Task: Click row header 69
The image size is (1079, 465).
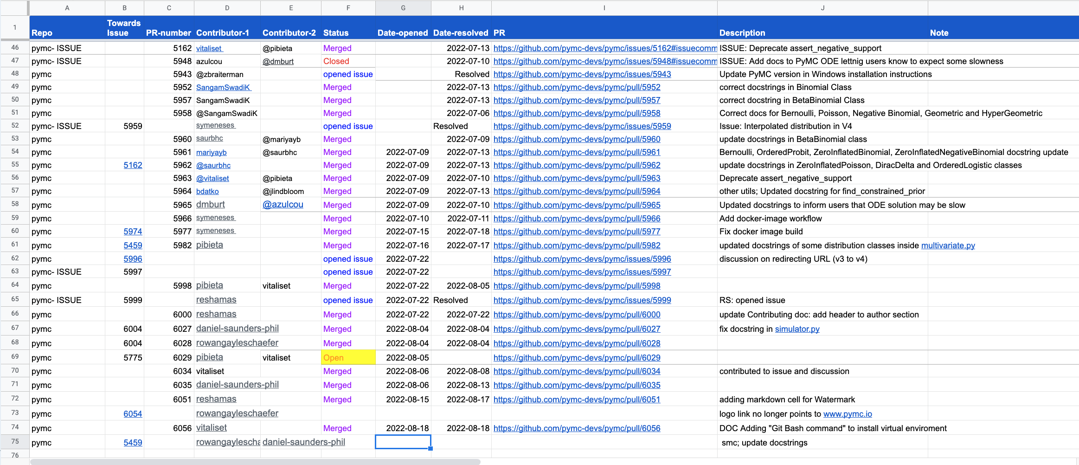Action: [x=15, y=357]
